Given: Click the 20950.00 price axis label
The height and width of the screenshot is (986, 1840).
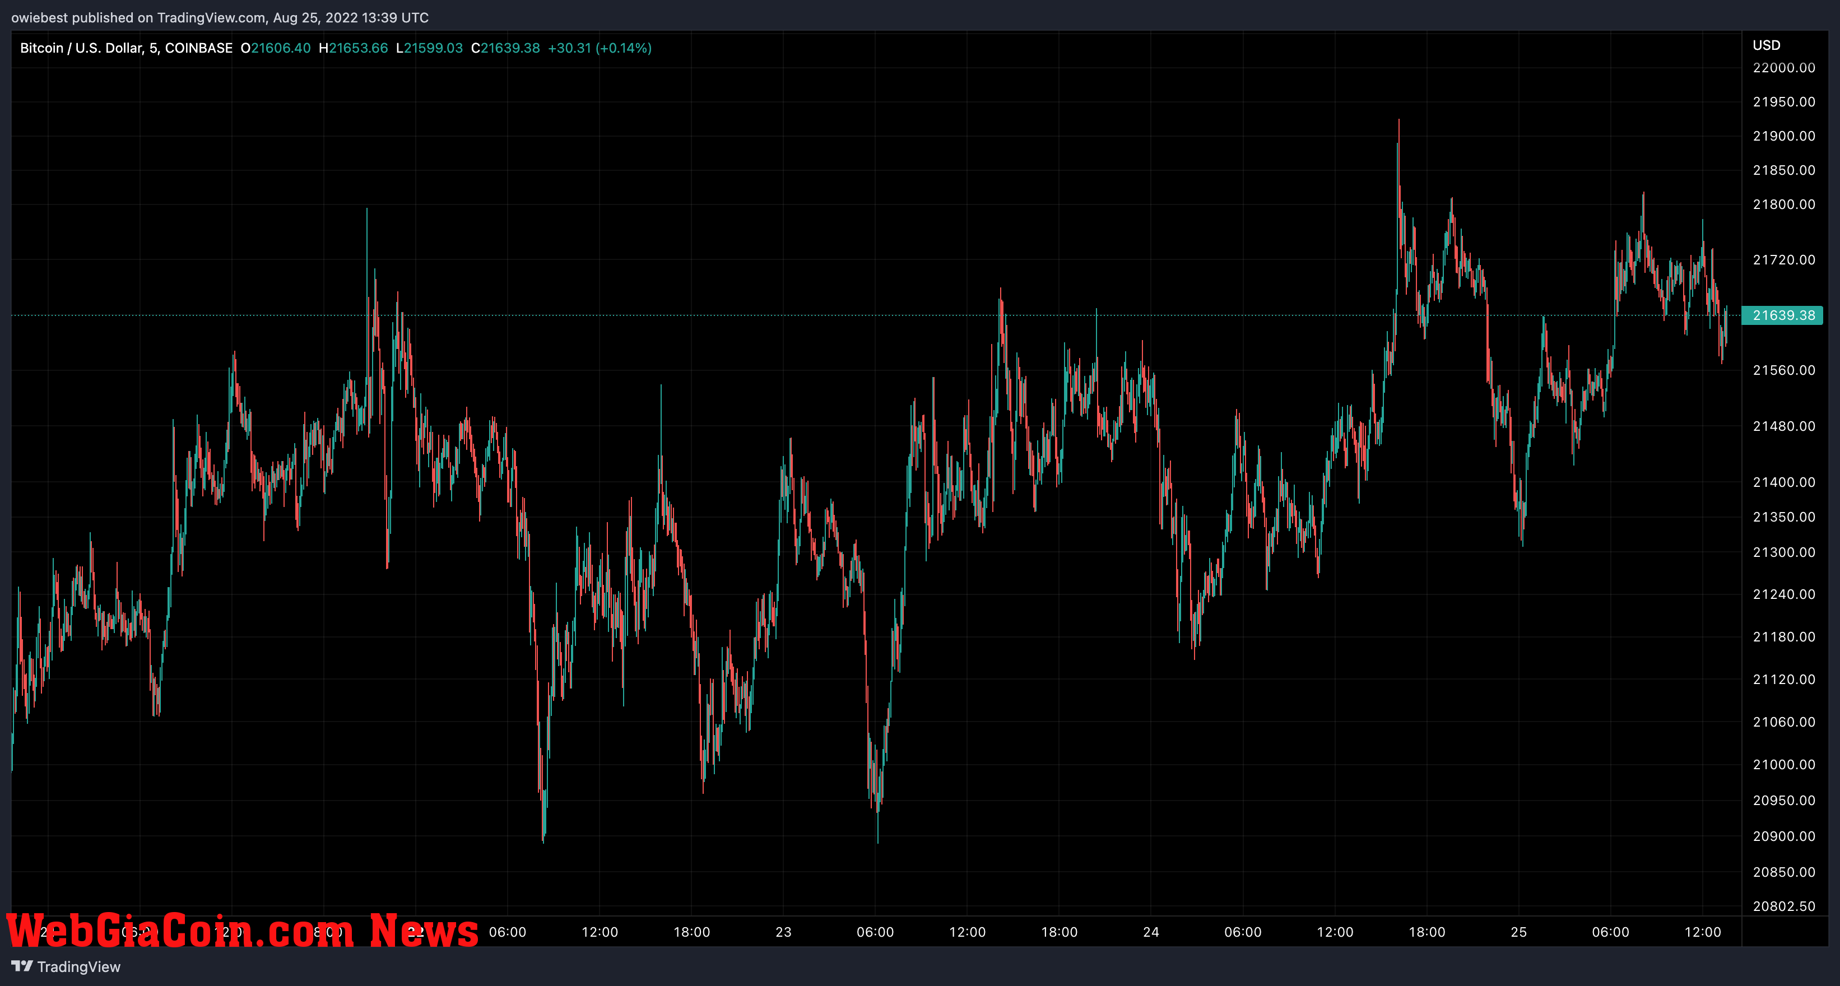Looking at the screenshot, I should 1783,801.
